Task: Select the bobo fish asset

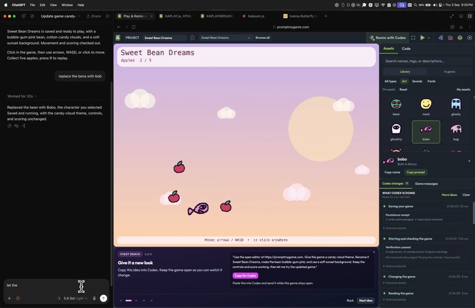Action: tap(426, 132)
